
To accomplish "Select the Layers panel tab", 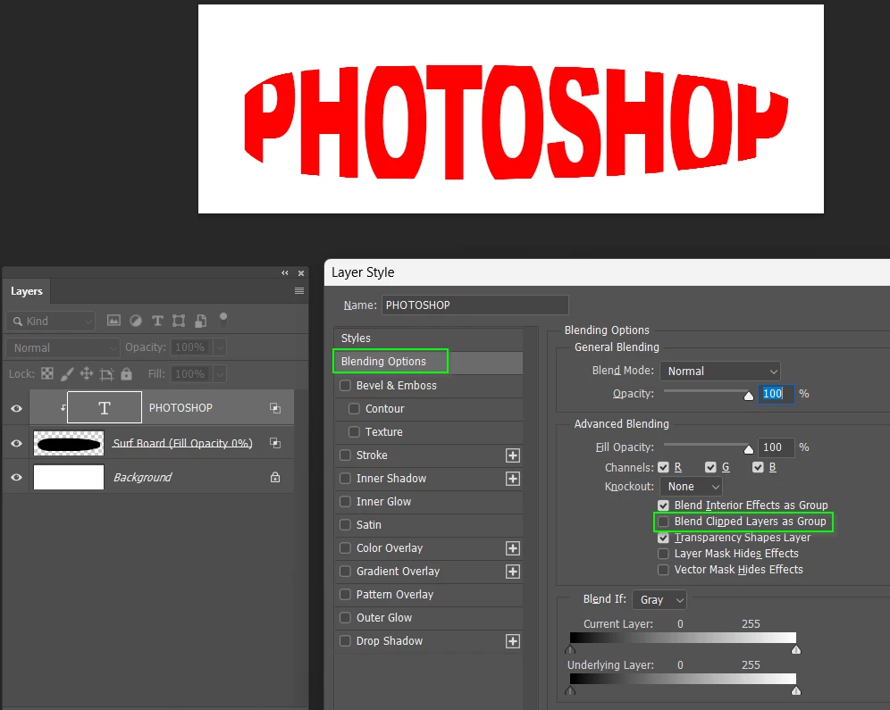I will 27,291.
